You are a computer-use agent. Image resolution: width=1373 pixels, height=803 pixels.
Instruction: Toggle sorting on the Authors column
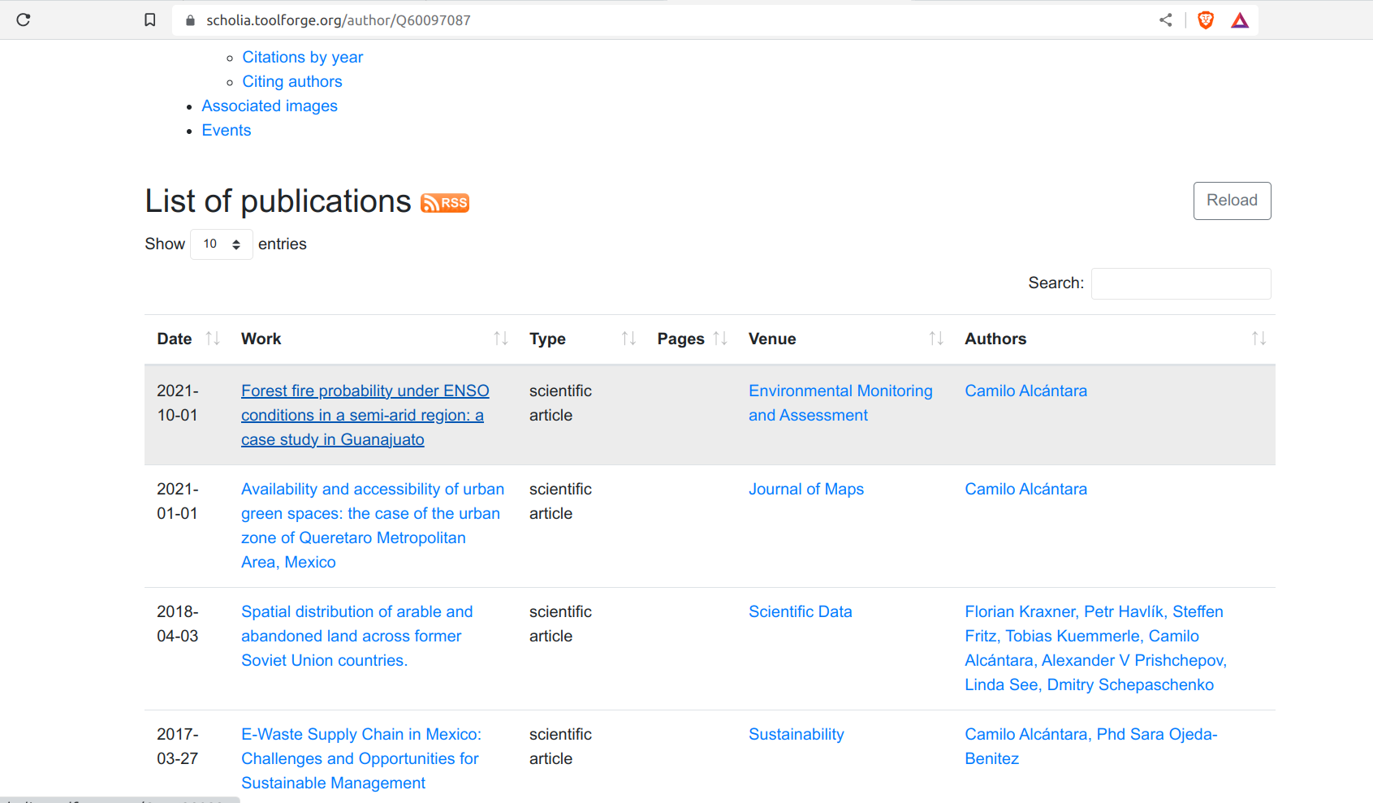[1259, 339]
